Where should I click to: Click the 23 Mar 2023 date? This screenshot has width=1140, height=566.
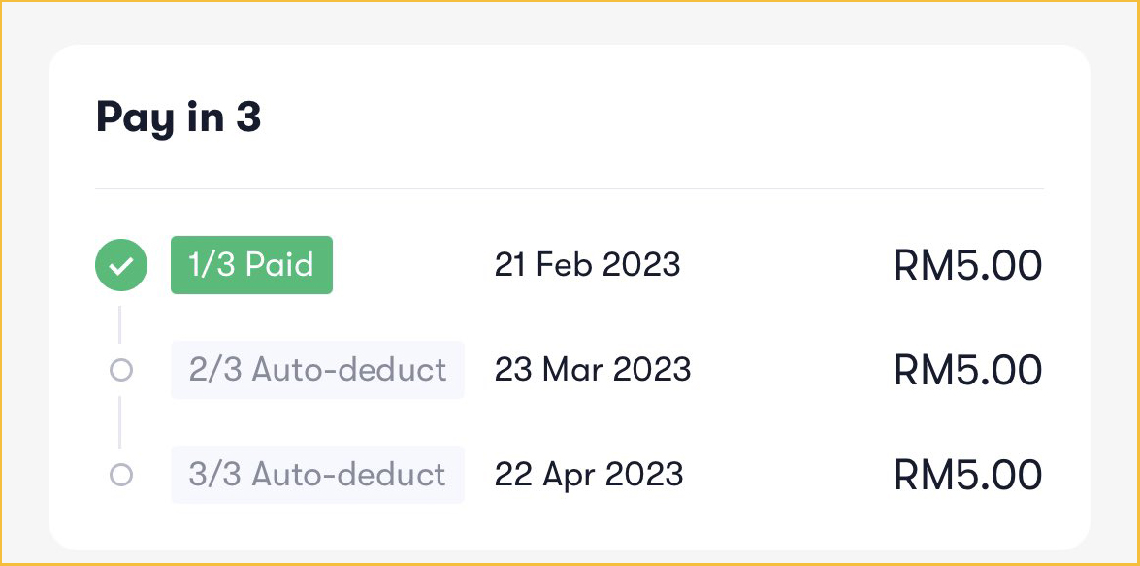point(592,370)
